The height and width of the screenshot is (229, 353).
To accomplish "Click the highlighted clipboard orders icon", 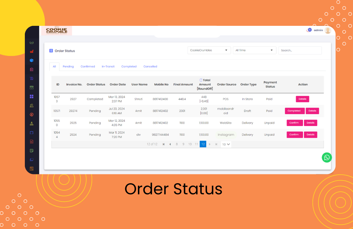I will 32,69.
